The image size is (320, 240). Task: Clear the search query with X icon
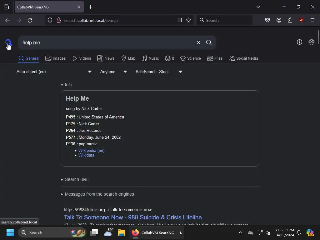[198, 42]
